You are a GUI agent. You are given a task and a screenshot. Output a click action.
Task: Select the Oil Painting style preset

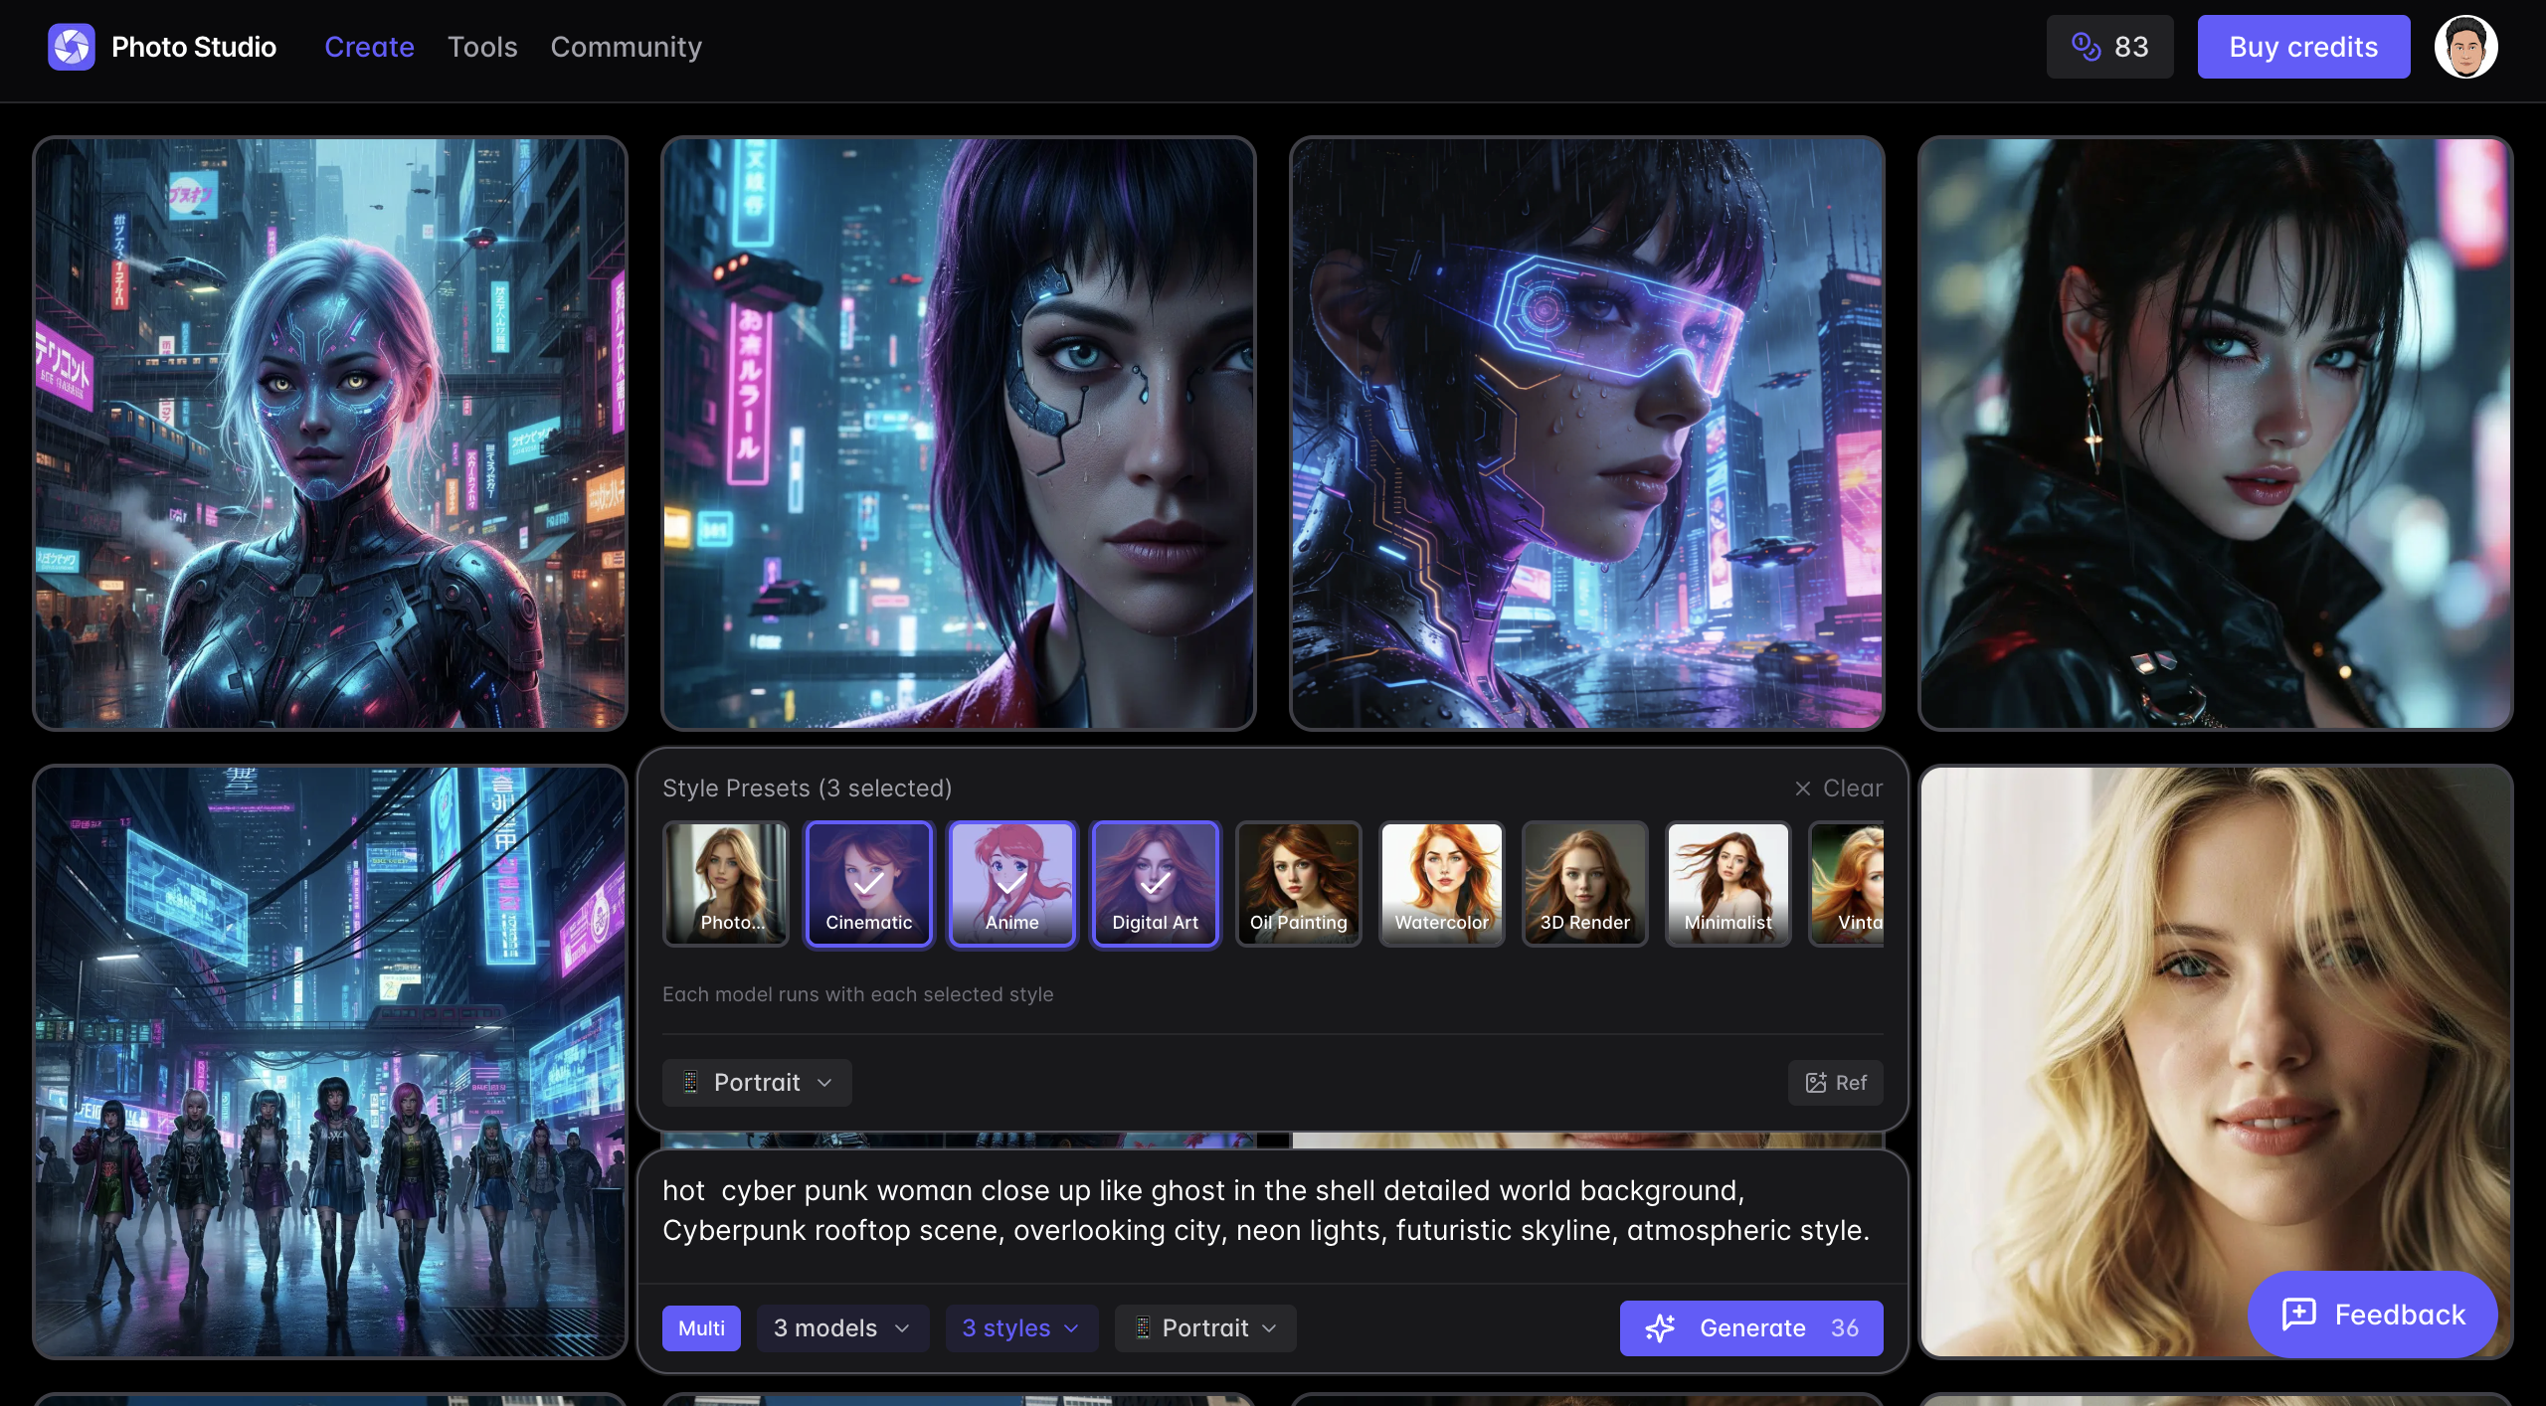point(1298,884)
